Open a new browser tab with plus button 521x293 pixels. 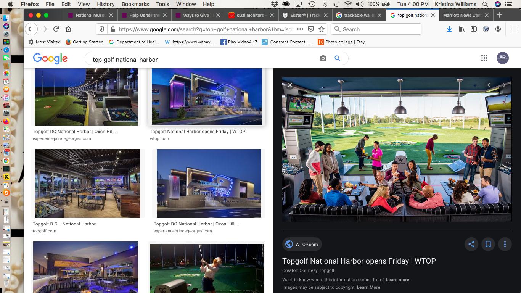pos(500,15)
